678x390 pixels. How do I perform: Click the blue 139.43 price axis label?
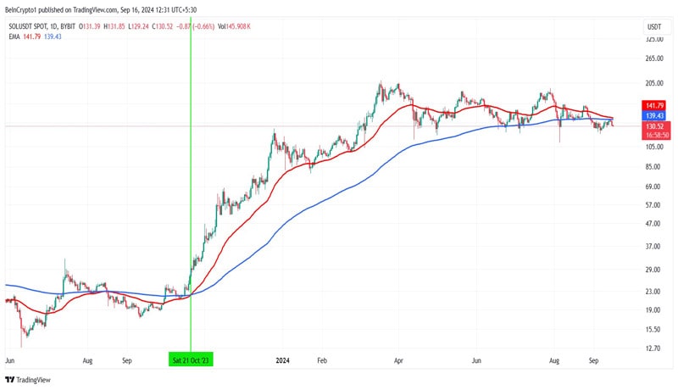[x=655, y=116]
